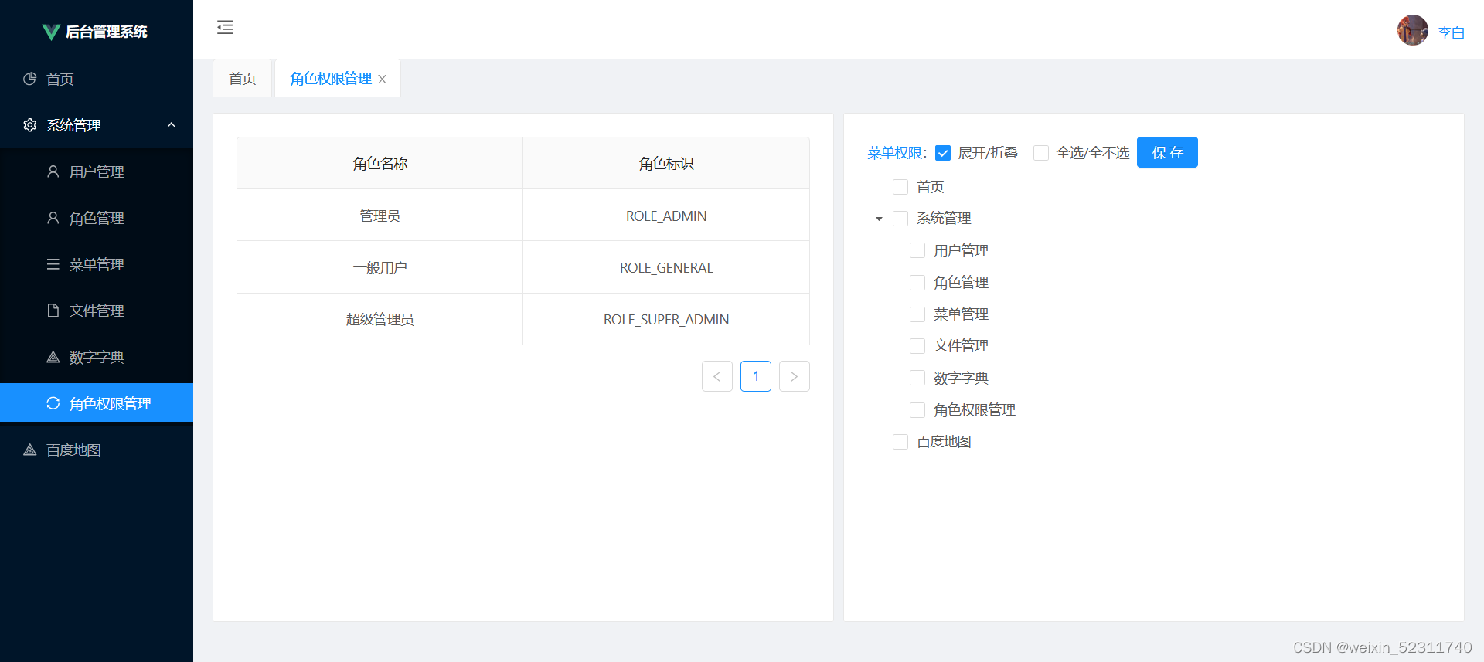This screenshot has height=662, width=1484.
Task: Click the 系统管理 gear icon
Action: pyautogui.click(x=30, y=125)
